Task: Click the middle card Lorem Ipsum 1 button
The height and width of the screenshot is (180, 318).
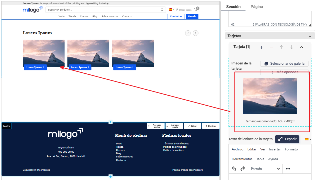Action: pyautogui.click(x=80, y=67)
